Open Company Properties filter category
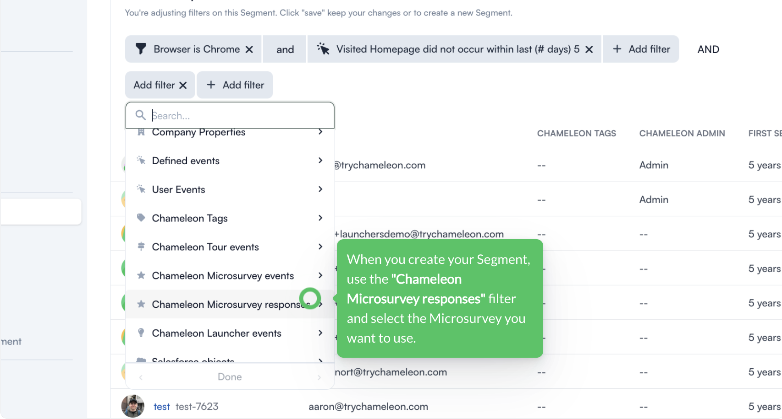Screen dimensions: 782x419 pos(230,132)
